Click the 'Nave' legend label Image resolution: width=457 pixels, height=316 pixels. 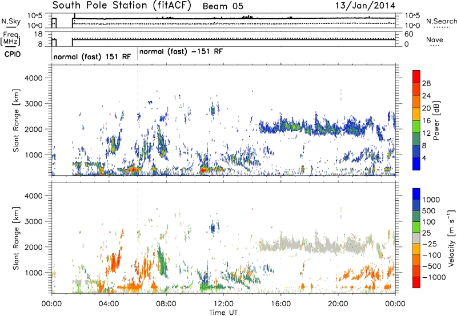[435, 39]
